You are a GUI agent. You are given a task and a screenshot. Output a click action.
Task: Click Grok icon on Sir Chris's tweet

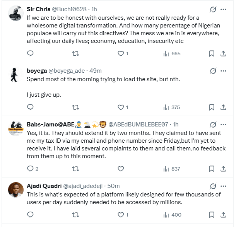[x=212, y=9]
